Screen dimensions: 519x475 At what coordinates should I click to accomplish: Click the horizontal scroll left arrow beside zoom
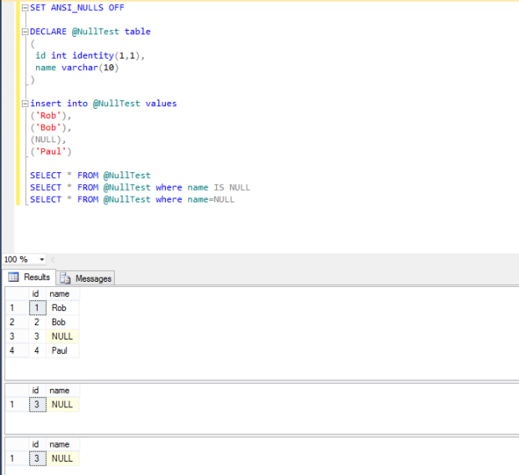54,259
